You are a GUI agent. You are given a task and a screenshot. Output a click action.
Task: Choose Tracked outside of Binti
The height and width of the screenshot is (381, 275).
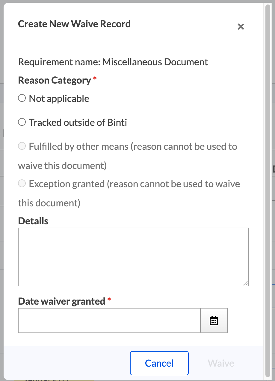tap(22, 122)
